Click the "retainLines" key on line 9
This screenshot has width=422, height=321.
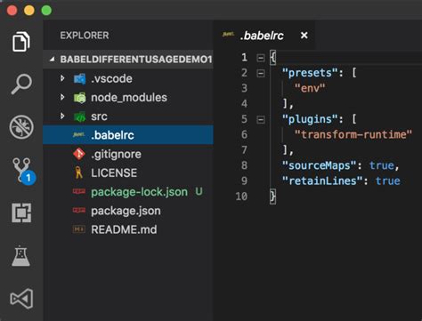[322, 181]
